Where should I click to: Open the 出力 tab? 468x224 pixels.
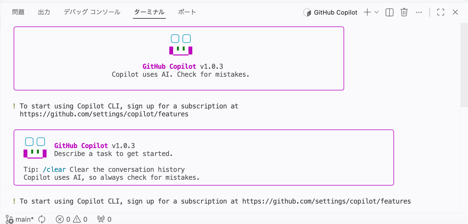tap(44, 12)
